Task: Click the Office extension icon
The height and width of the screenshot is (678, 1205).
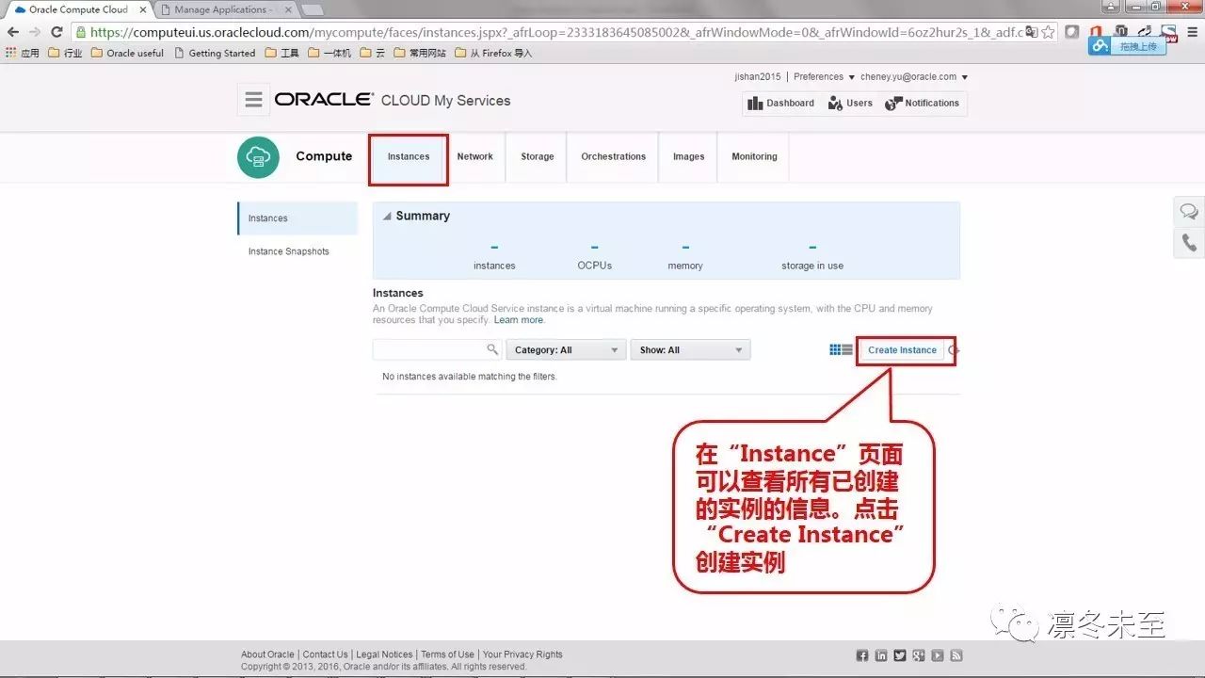Action: point(1096,32)
